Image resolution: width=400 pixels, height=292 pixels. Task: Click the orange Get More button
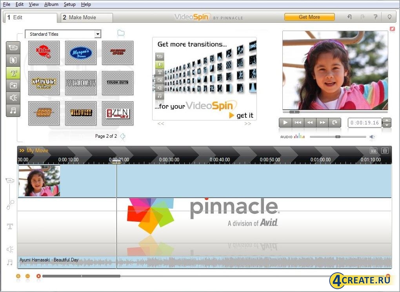click(309, 17)
